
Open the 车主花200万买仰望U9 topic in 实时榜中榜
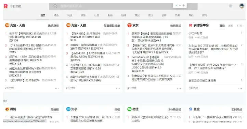213,49
